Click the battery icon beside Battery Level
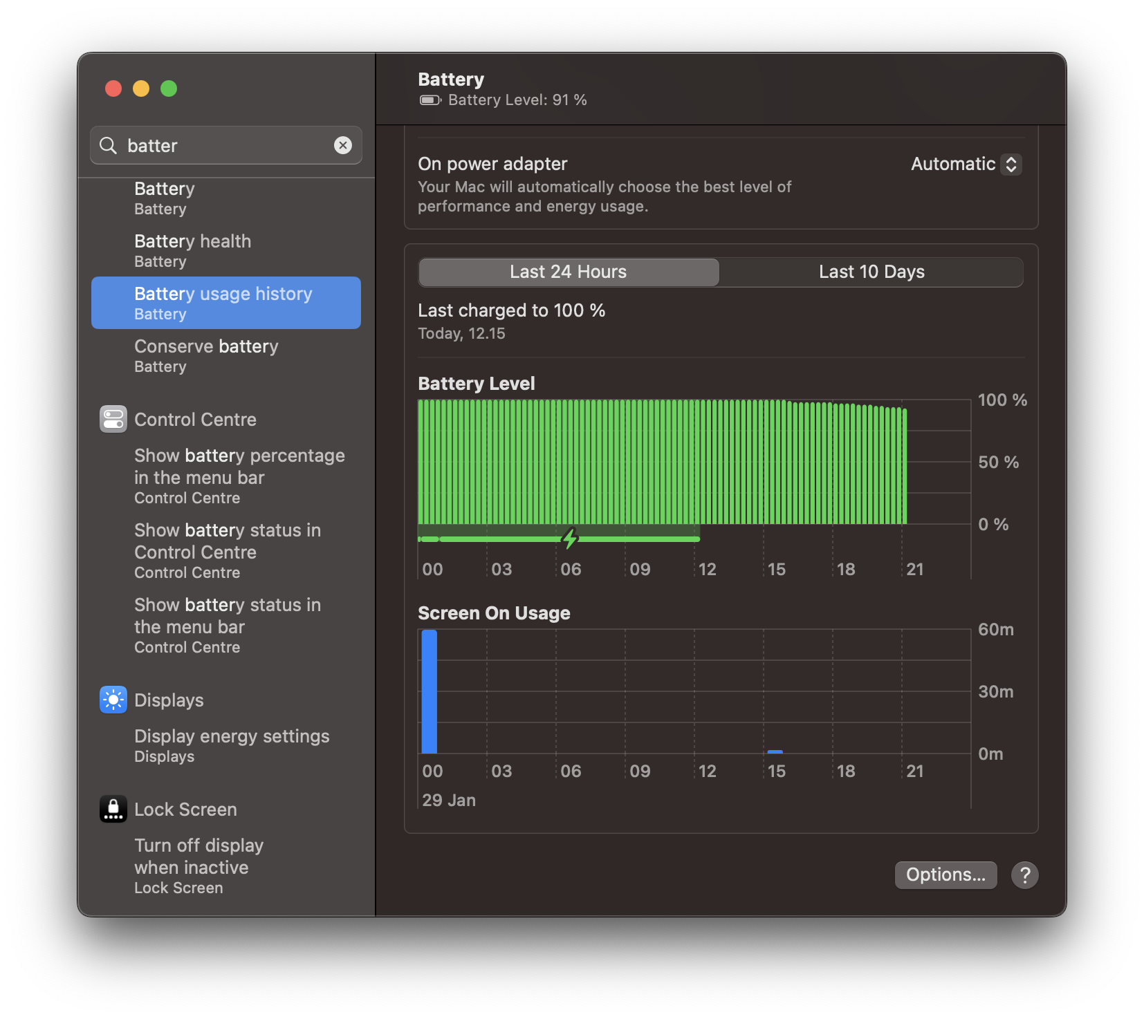This screenshot has width=1144, height=1019. tap(430, 100)
